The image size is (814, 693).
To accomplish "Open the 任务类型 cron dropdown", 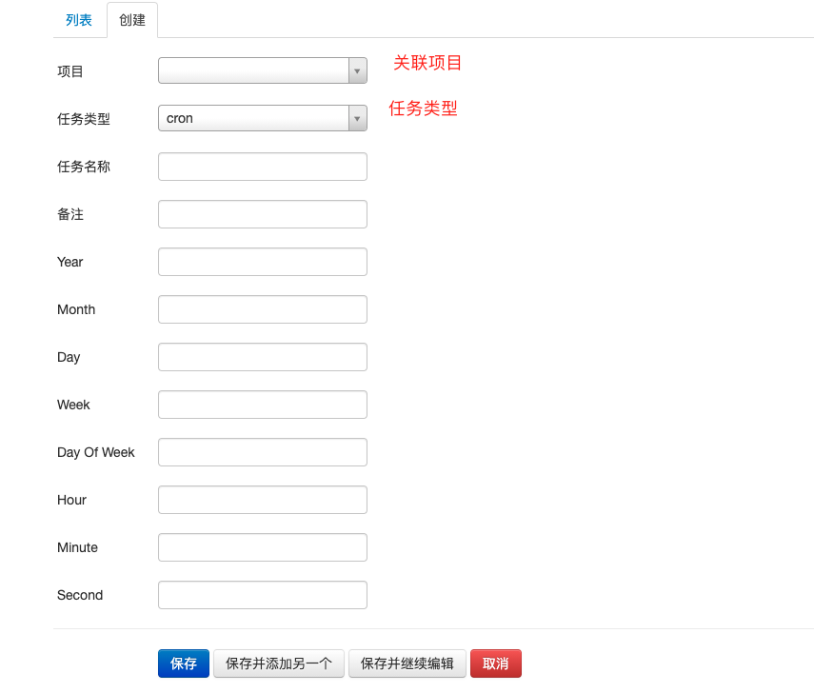I will (253, 119).
